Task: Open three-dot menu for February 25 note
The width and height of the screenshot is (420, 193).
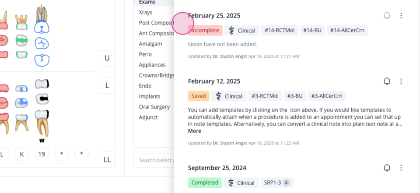Action: pyautogui.click(x=401, y=16)
